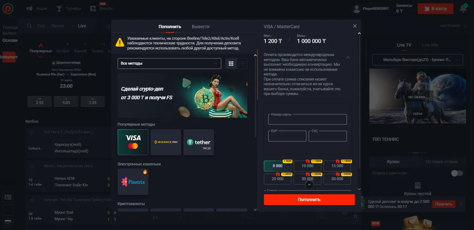This screenshot has height=230, width=474.
Task: Choose Binance Pay payment method
Action: [x=166, y=142]
